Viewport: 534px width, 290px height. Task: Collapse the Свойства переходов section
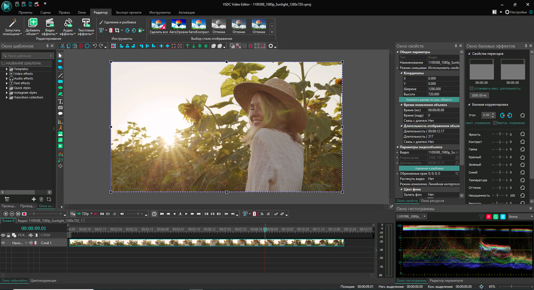point(469,54)
